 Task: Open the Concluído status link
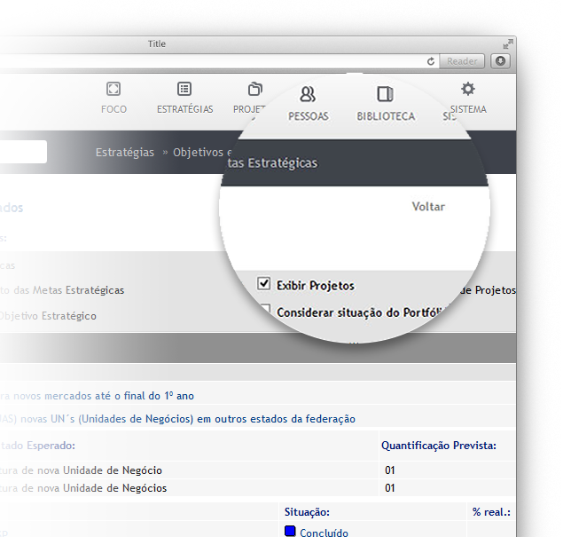click(324, 533)
